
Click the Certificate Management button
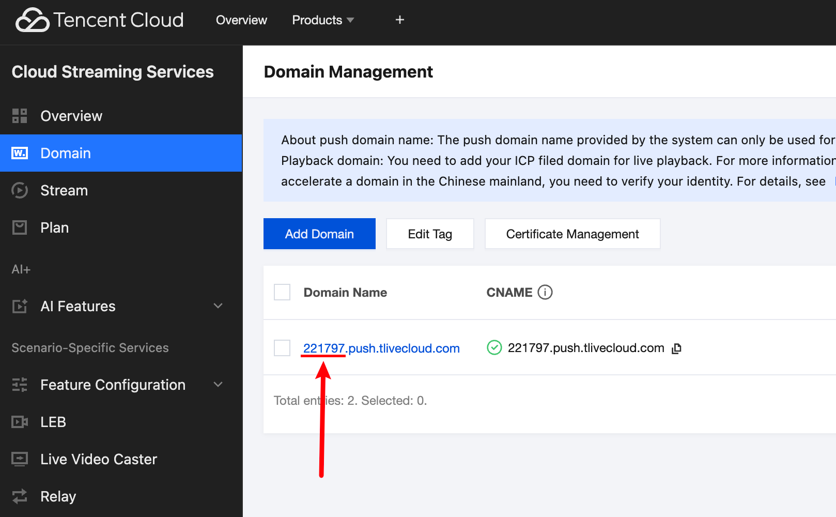[572, 234]
